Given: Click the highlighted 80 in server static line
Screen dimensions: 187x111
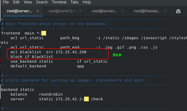Looking at the screenshot, I should pyautogui.click(x=86, y=99).
